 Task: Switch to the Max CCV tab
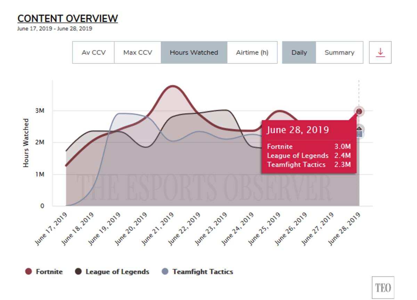[x=138, y=52]
